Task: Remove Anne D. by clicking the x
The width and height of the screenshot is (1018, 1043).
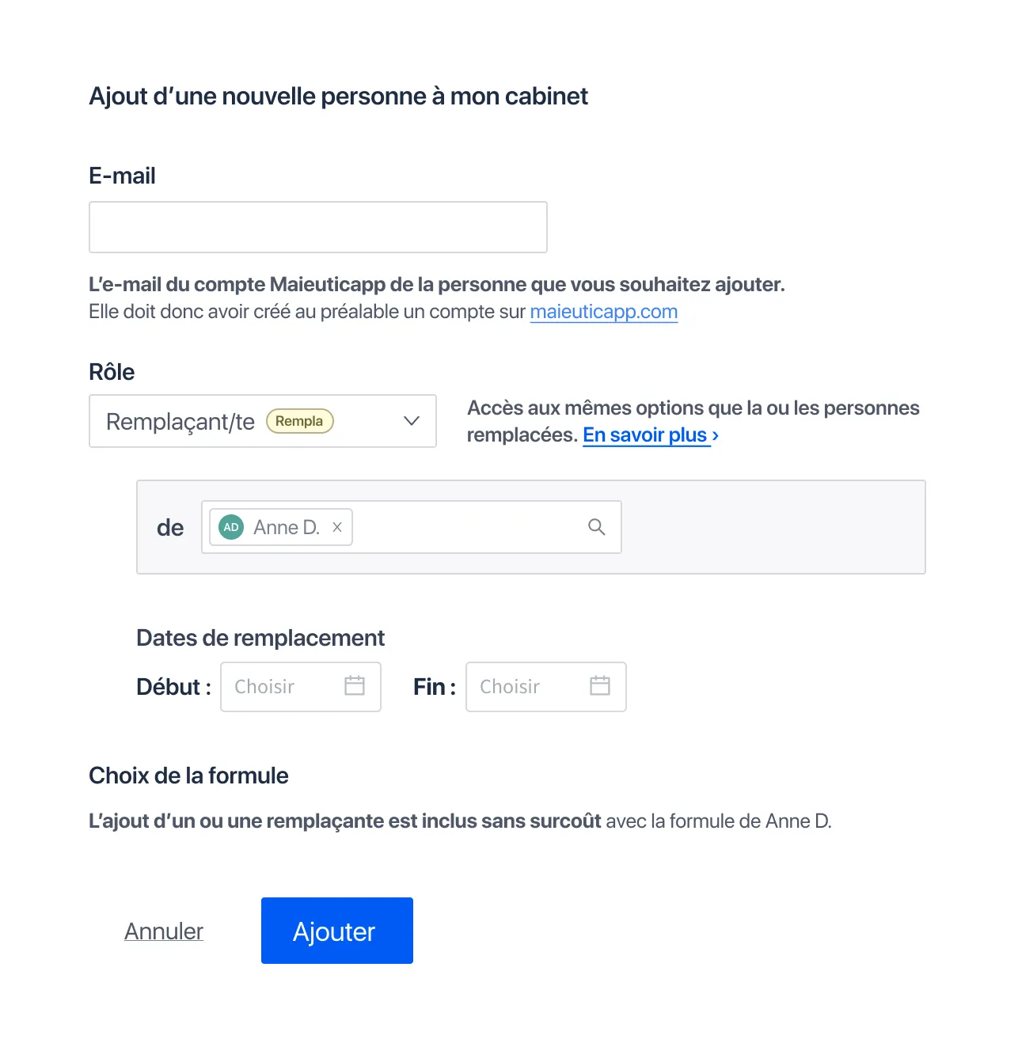Action: pyautogui.click(x=336, y=526)
